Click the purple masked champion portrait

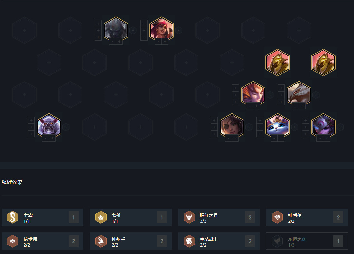[323, 126]
